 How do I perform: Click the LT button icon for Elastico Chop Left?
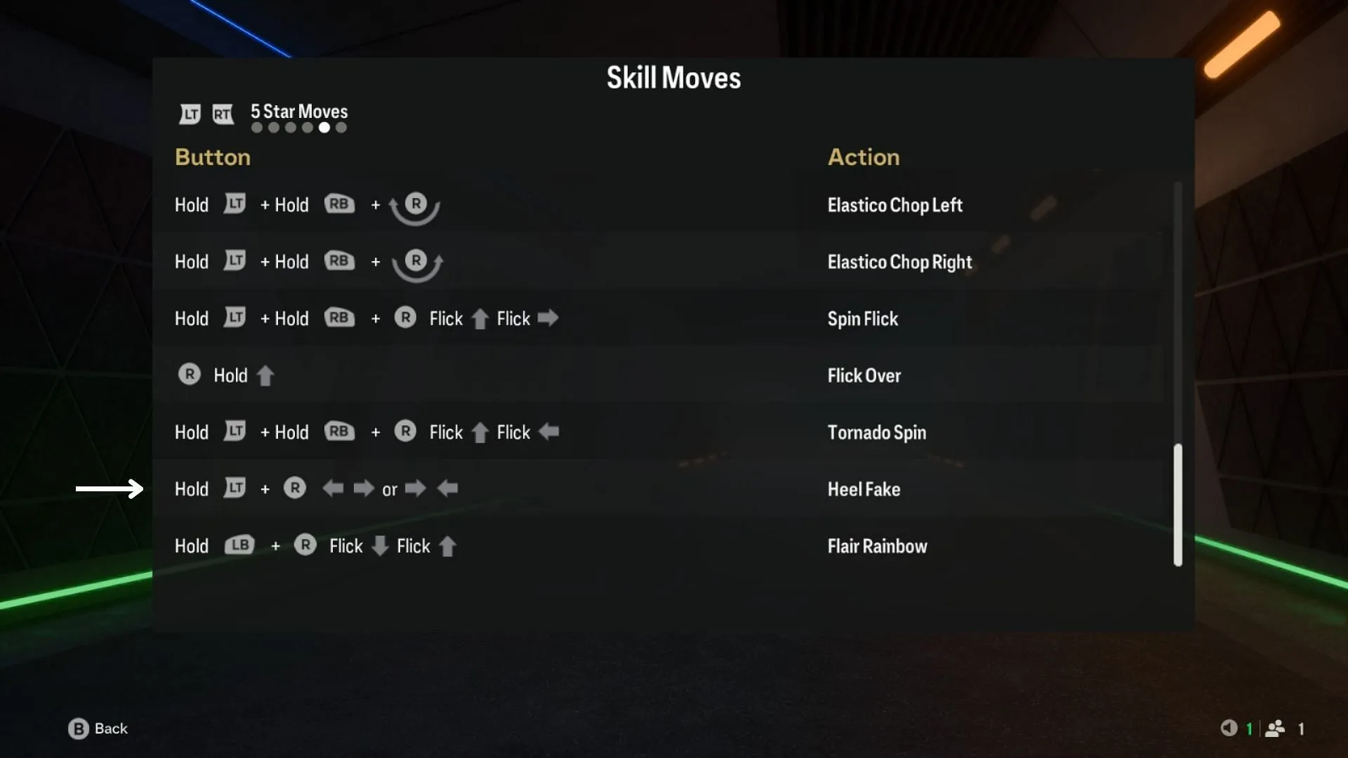tap(236, 204)
